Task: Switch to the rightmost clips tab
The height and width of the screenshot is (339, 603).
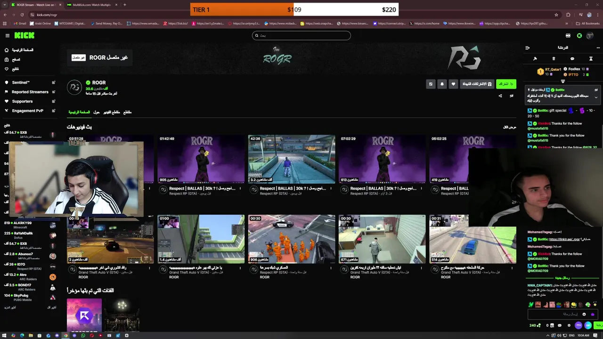Action: (127, 112)
